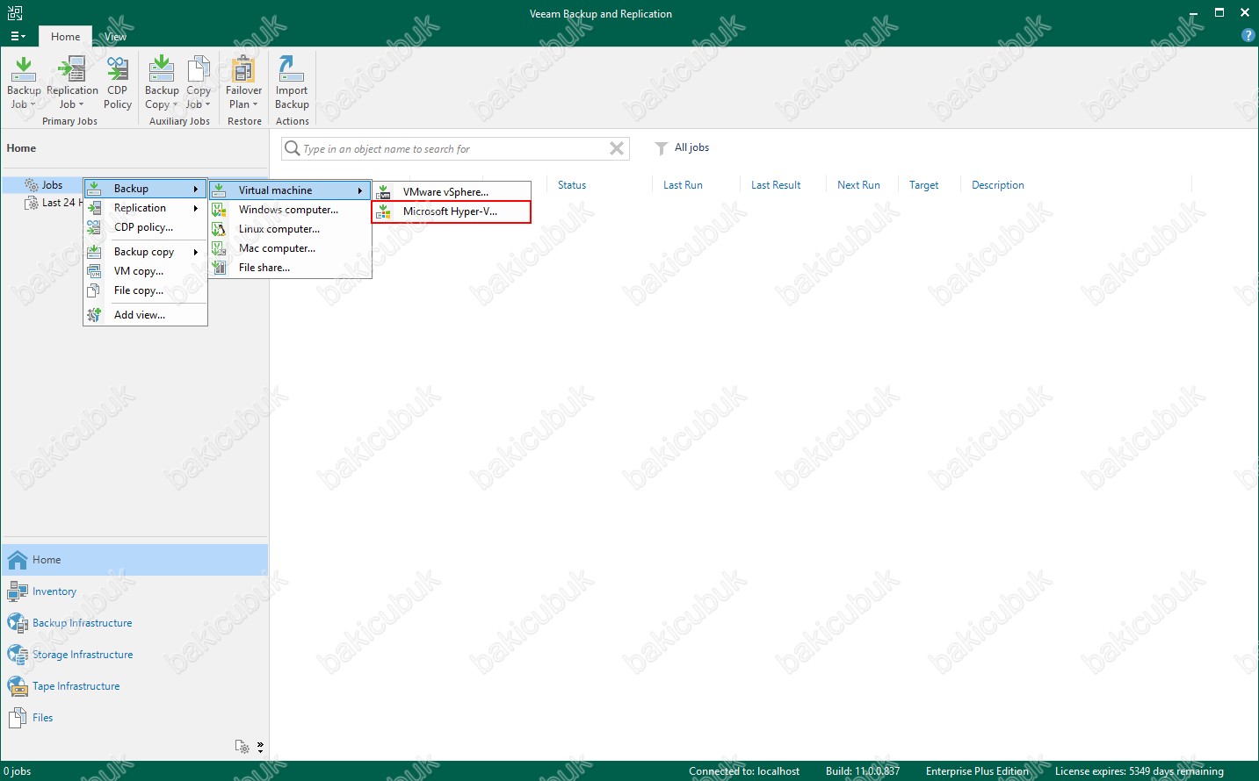Sort by the Next Run column header
The width and height of the screenshot is (1259, 781).
click(858, 185)
